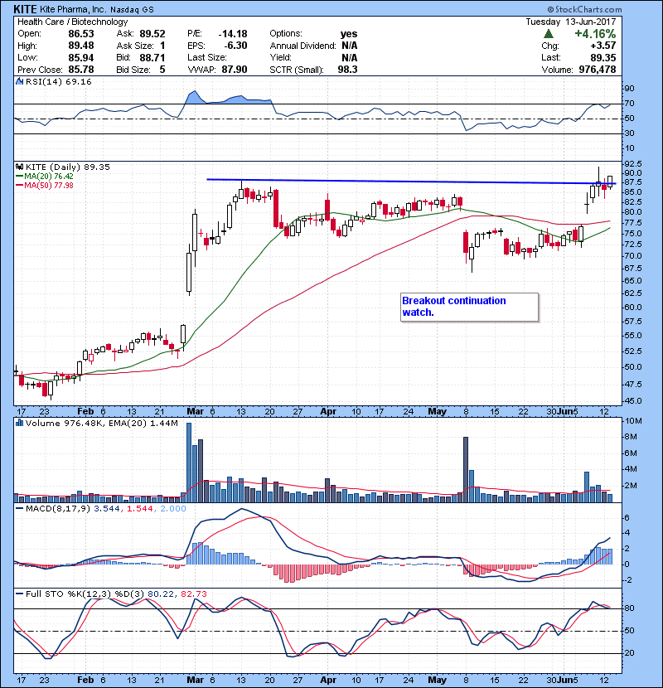Click the VWAP value 87.90
663x688 pixels.
pyautogui.click(x=235, y=70)
